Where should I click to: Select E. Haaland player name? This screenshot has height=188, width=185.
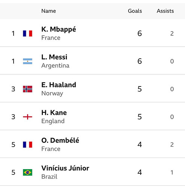(59, 85)
